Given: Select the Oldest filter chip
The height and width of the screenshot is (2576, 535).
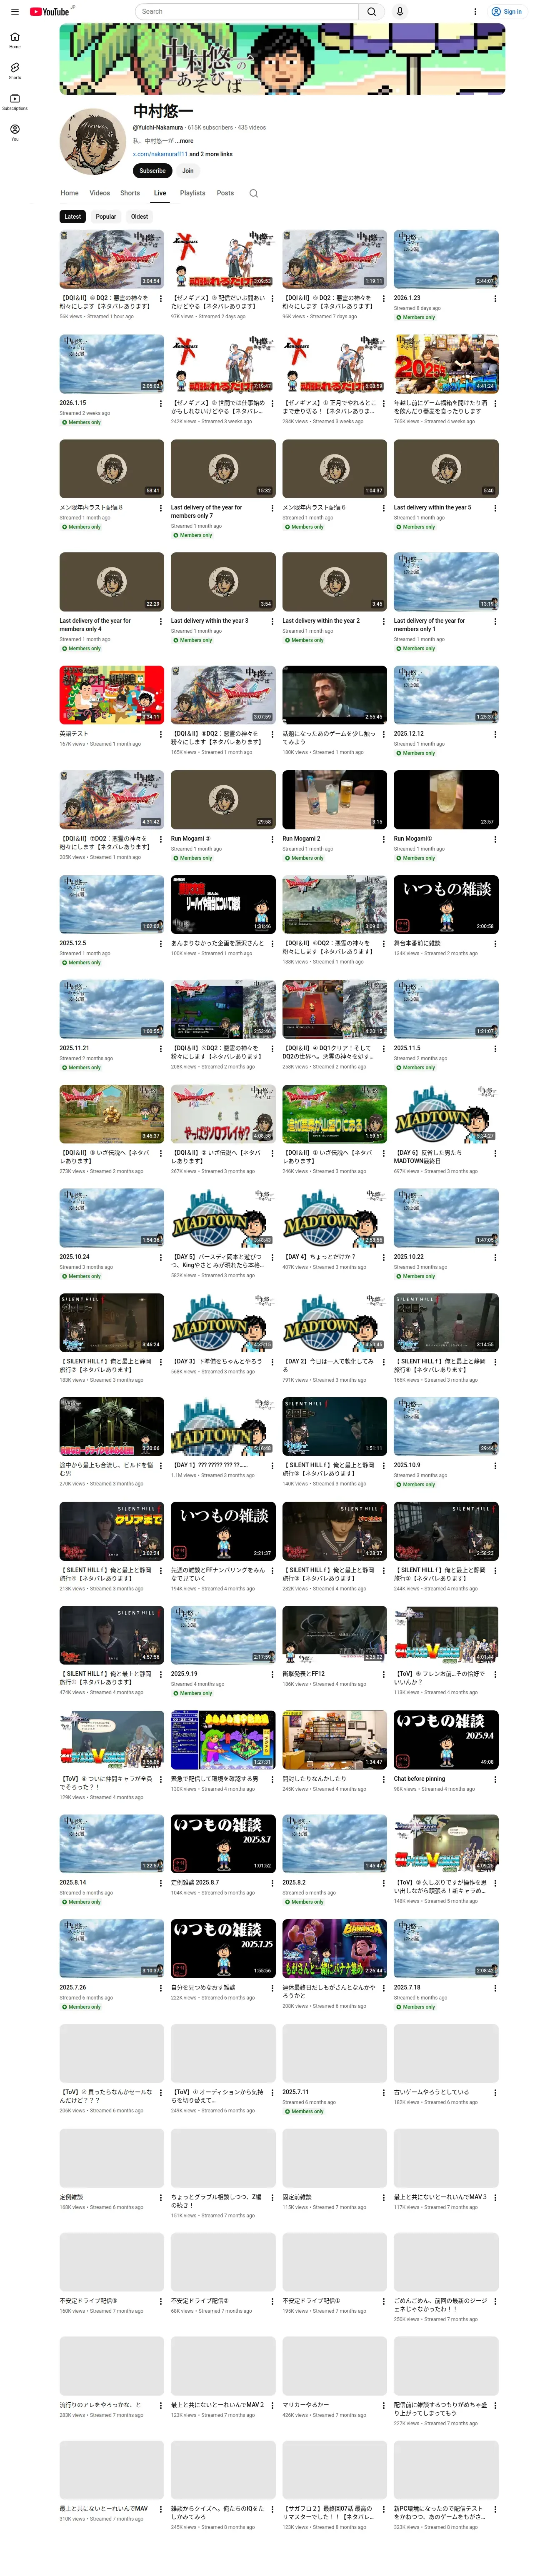Looking at the screenshot, I should [x=139, y=217].
